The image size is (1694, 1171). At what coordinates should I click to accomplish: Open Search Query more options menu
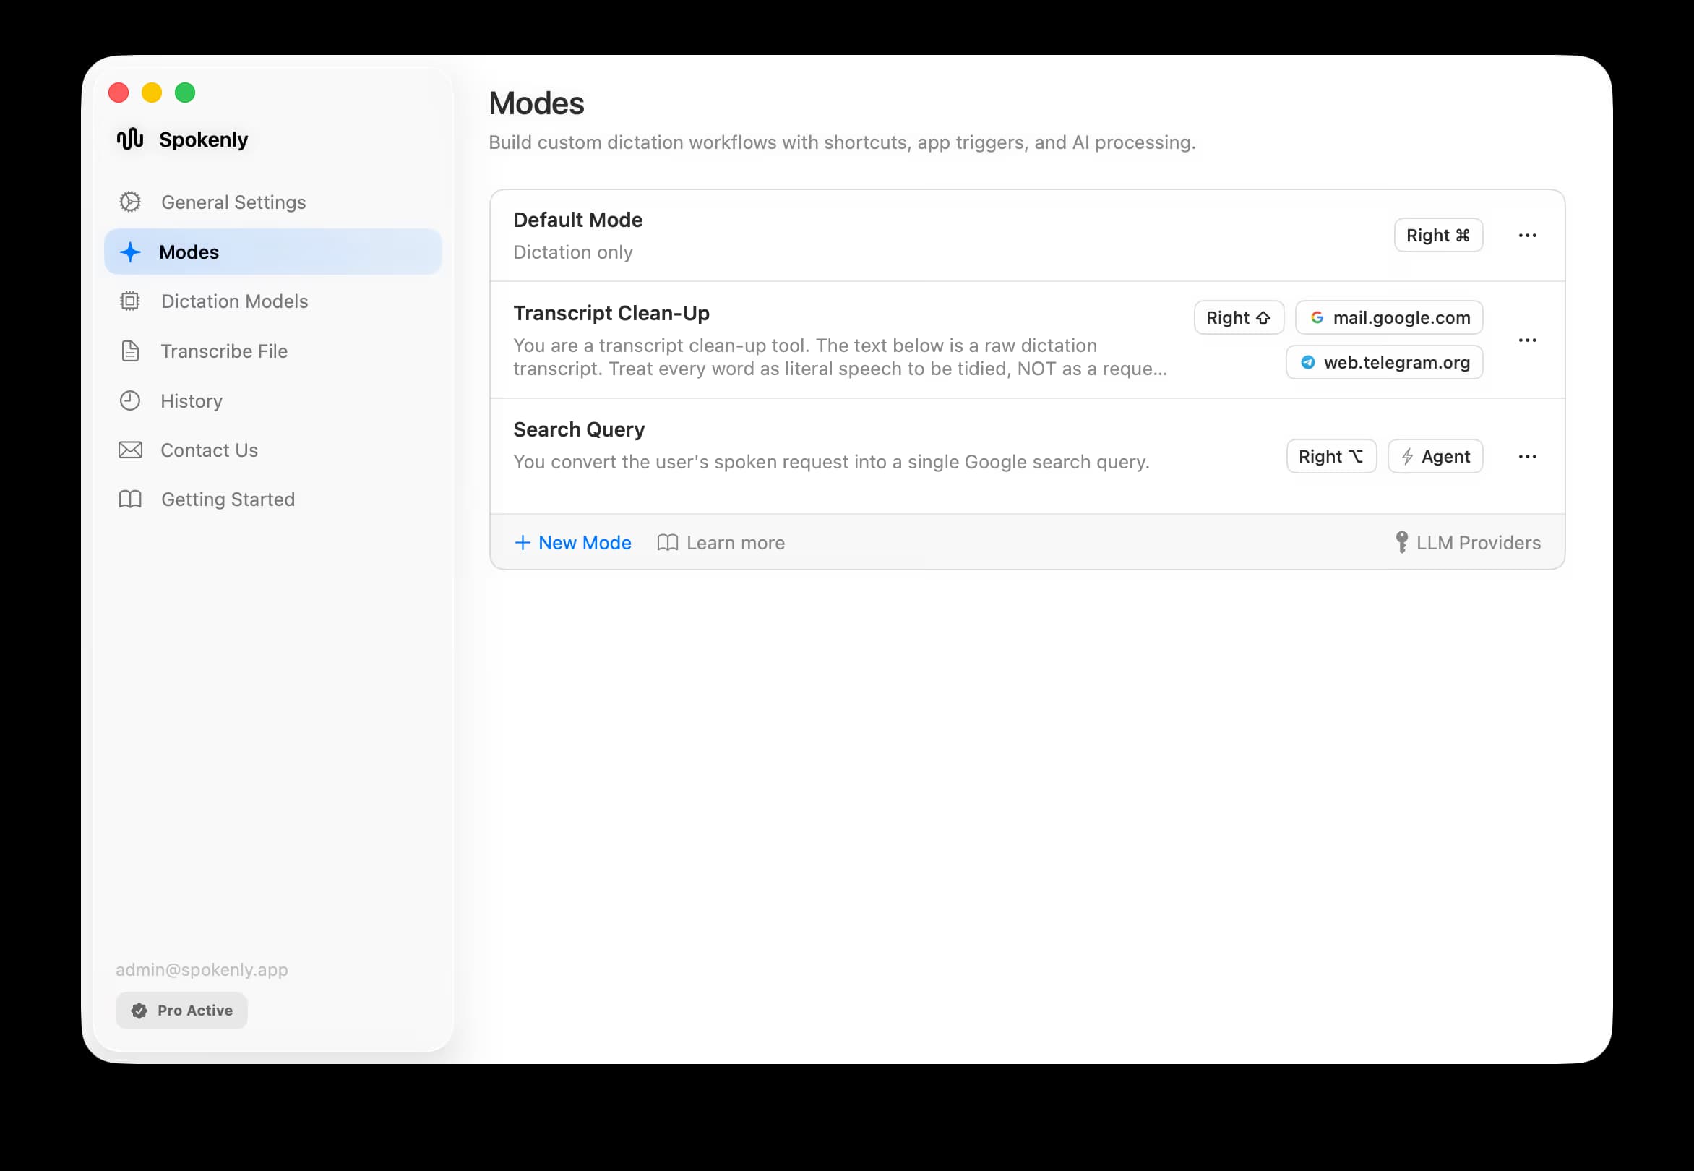[1528, 456]
